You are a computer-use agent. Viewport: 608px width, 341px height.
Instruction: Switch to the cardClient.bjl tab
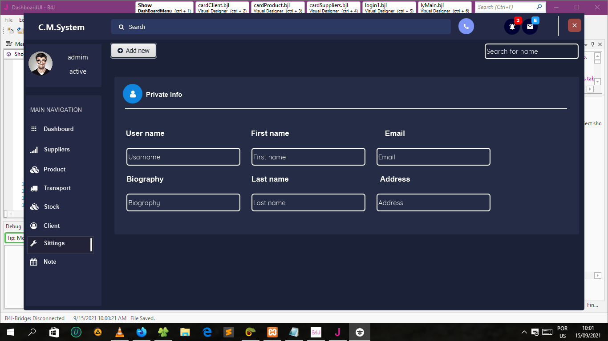223,8
